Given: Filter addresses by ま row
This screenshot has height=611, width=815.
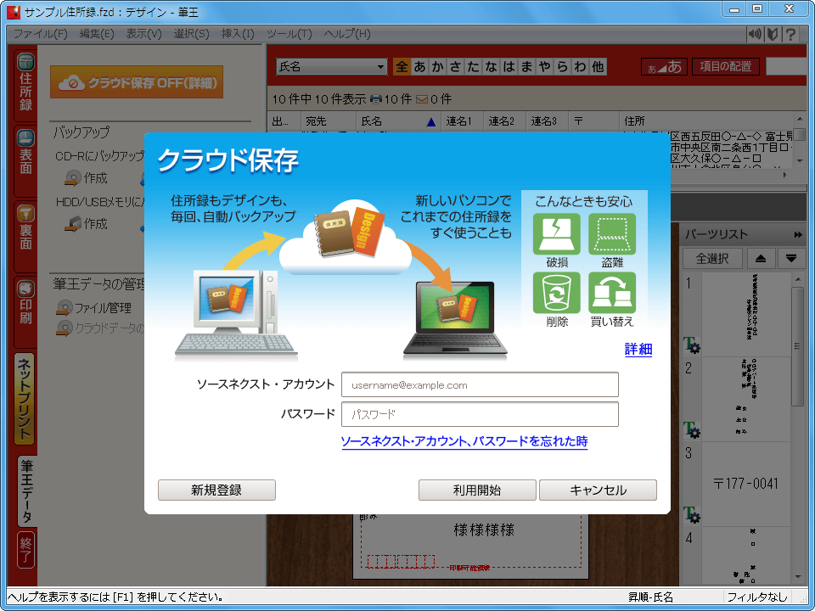Looking at the screenshot, I should coord(526,66).
